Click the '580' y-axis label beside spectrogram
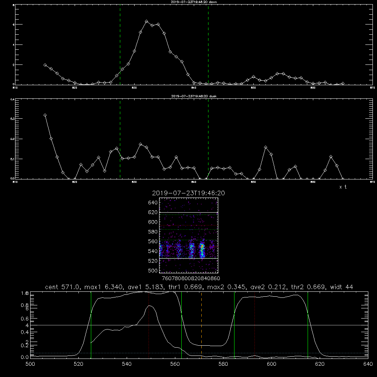 153,232
